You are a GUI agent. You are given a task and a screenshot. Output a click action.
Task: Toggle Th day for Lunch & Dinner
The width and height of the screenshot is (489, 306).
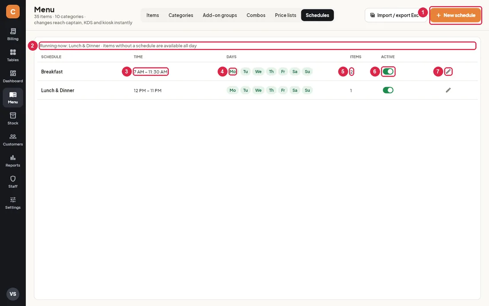coord(271,90)
